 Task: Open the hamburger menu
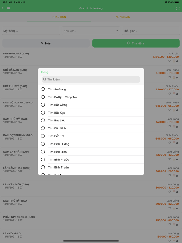click(8, 8)
